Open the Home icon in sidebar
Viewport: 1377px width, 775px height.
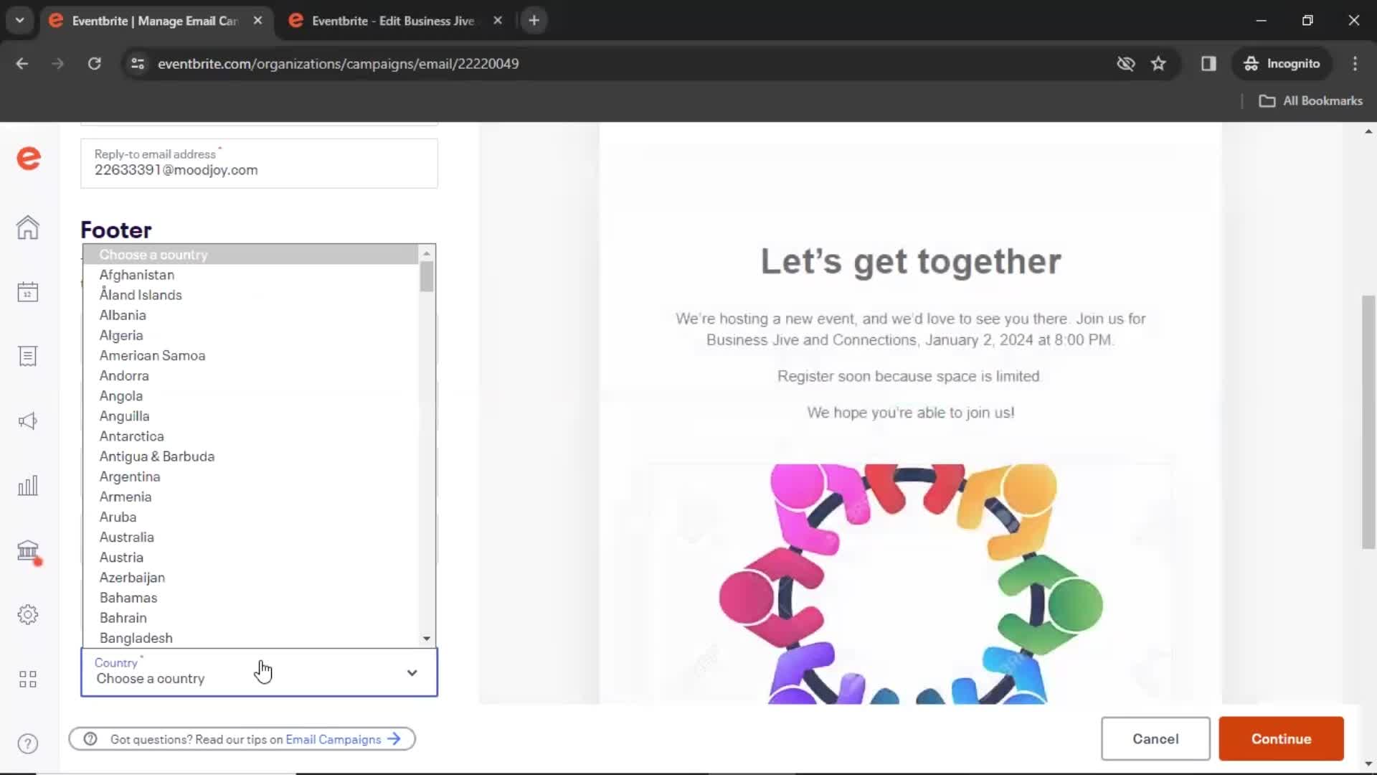28,227
